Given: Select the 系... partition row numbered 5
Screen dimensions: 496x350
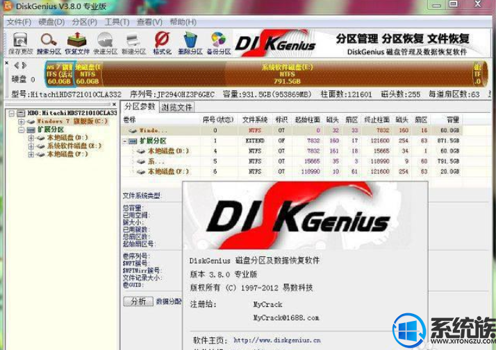Looking at the screenshot, I should 291,161.
